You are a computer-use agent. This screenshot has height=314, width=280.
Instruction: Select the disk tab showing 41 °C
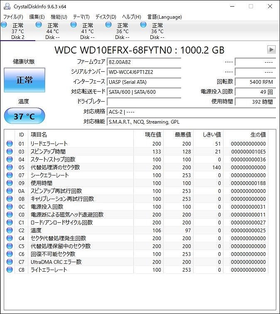(88, 31)
